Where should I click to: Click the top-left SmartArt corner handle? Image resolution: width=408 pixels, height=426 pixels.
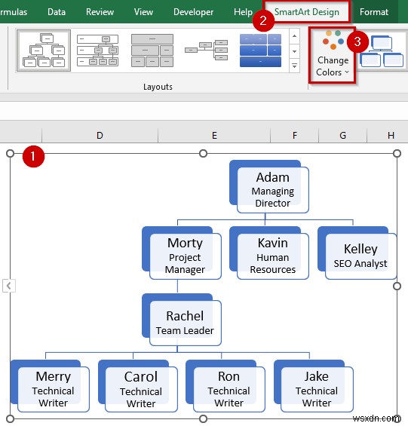pos(10,154)
